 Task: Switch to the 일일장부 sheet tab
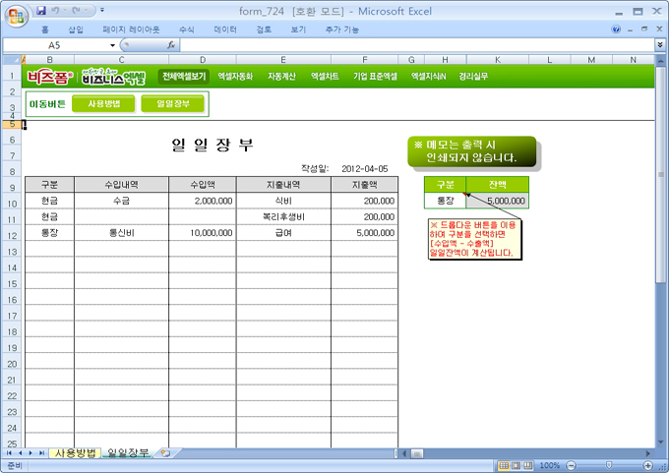pos(128,453)
